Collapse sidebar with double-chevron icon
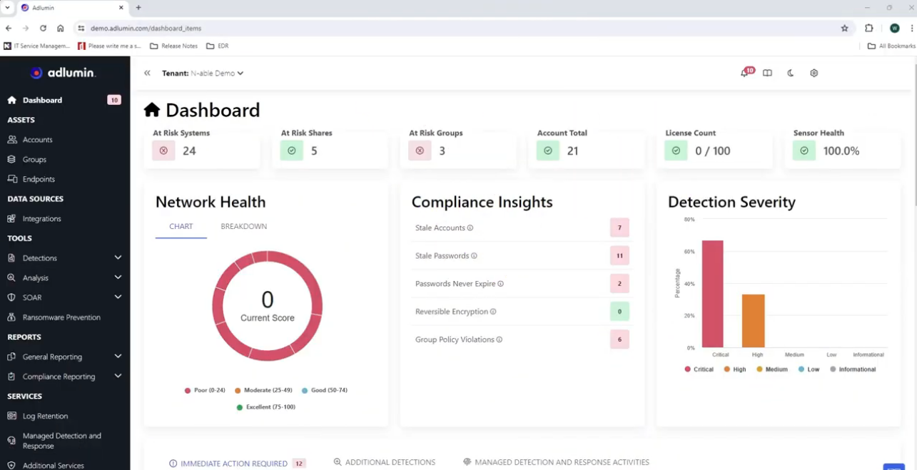Screen dimensions: 917x470 (147, 73)
